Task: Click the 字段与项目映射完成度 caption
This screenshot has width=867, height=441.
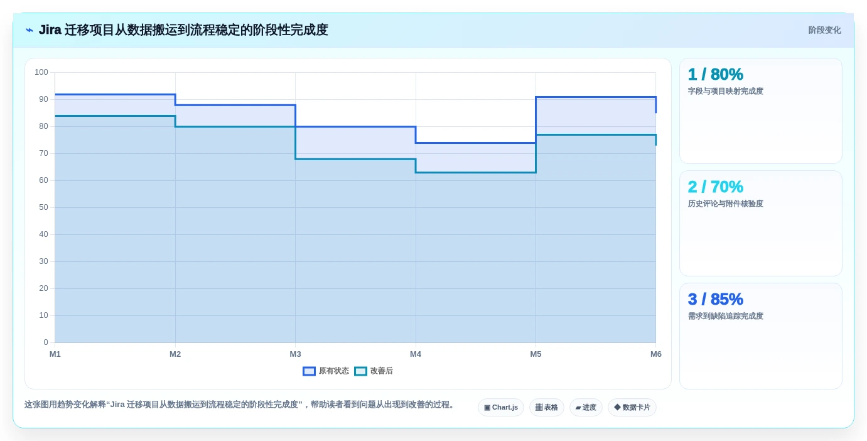Action: tap(726, 91)
